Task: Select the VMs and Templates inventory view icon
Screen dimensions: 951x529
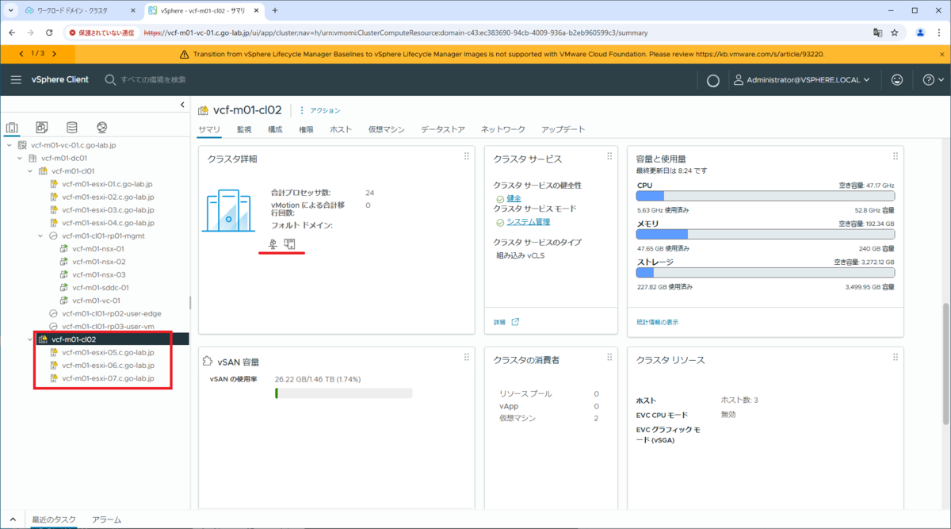Action: click(42, 128)
